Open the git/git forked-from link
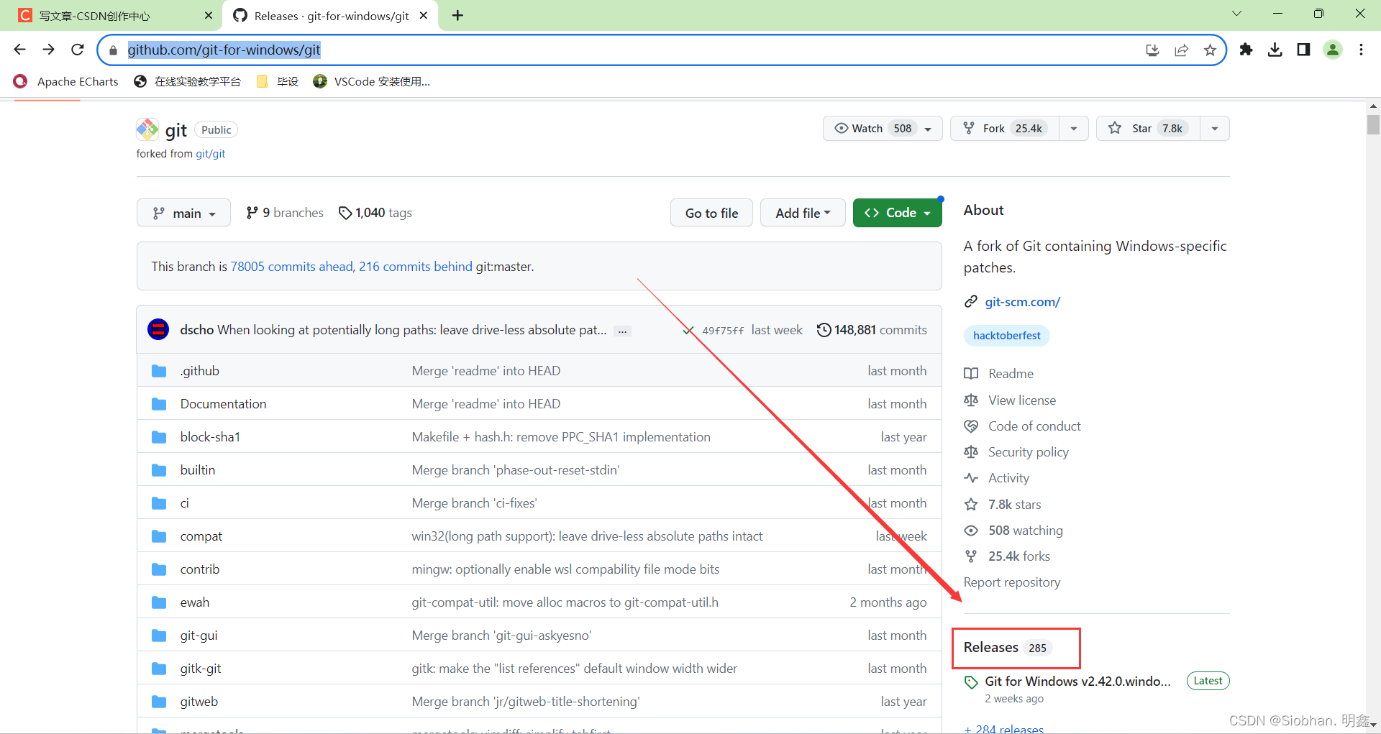 pyautogui.click(x=211, y=154)
